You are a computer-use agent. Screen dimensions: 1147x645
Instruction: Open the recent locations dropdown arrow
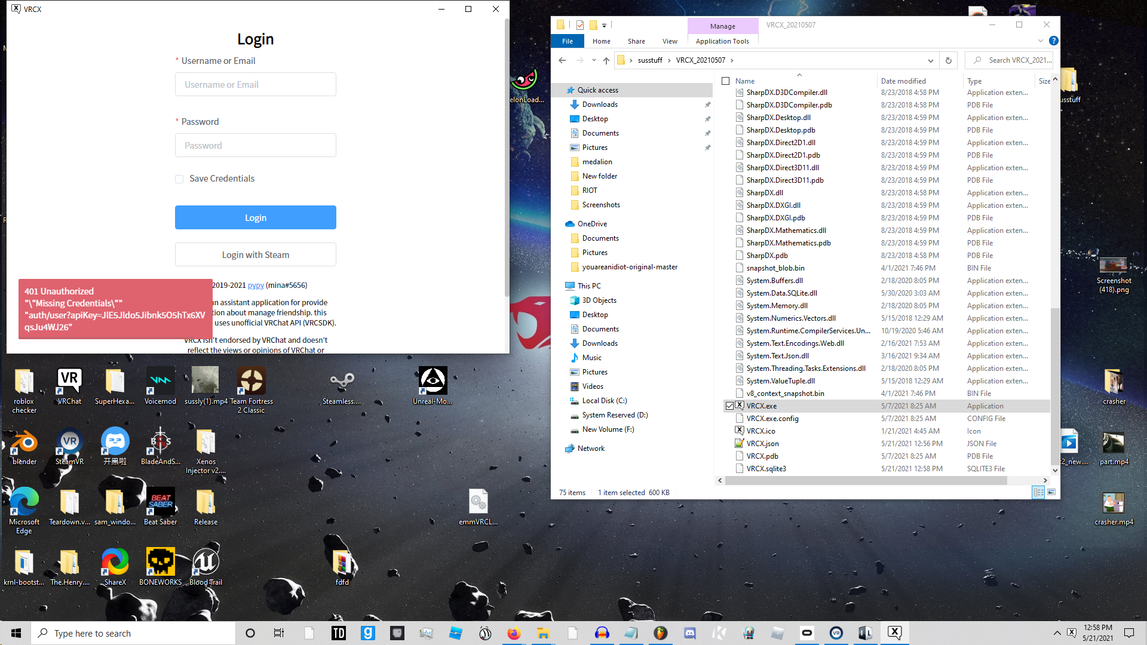[x=594, y=60]
